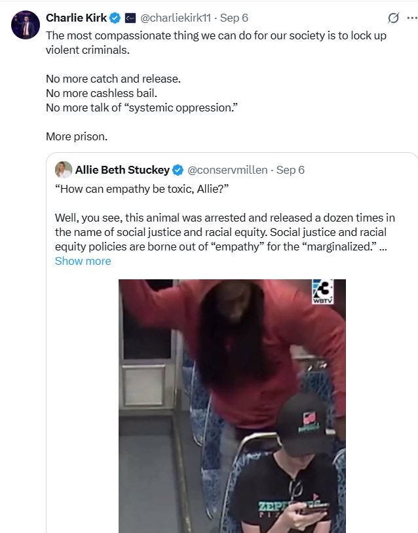The height and width of the screenshot is (533, 418).
Task: Click the Grok slashed-circle icon at top right
Action: click(x=393, y=18)
